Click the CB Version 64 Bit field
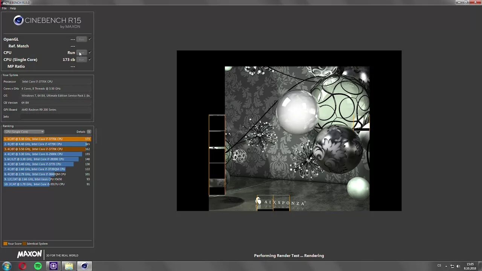 pyautogui.click(x=56, y=102)
